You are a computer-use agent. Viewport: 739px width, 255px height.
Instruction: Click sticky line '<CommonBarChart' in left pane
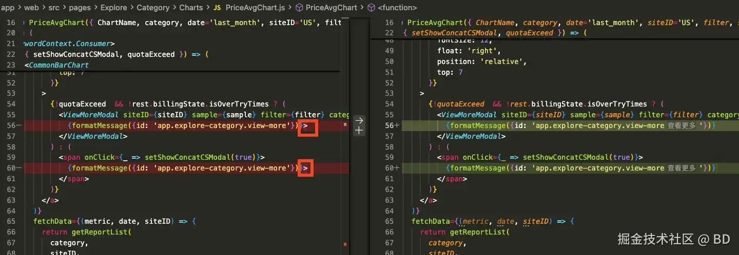pyautogui.click(x=56, y=65)
